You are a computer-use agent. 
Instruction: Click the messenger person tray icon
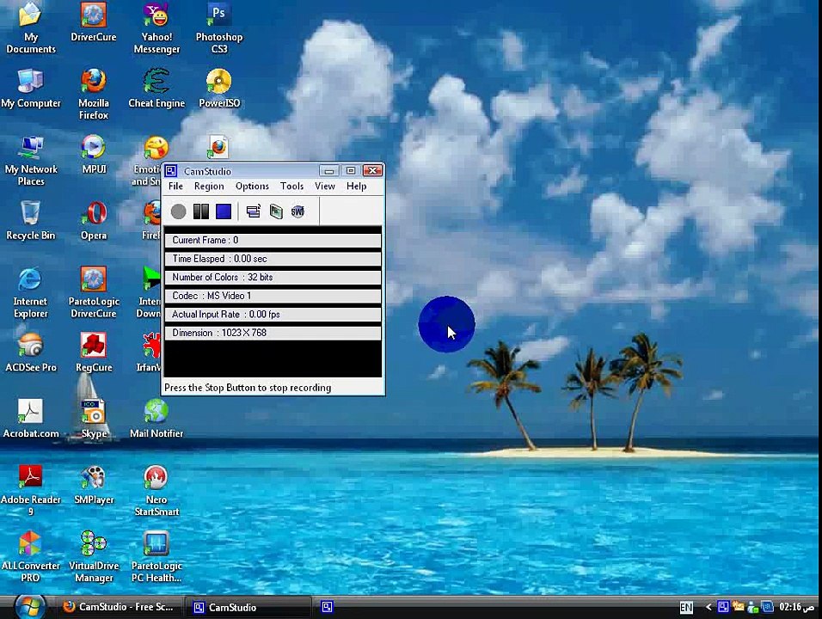pyautogui.click(x=753, y=608)
